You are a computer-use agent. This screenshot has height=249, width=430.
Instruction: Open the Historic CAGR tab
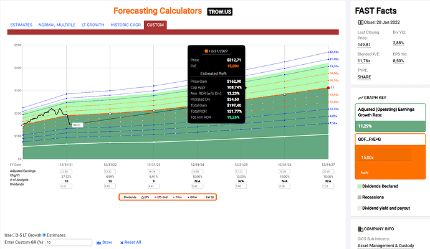123,25
